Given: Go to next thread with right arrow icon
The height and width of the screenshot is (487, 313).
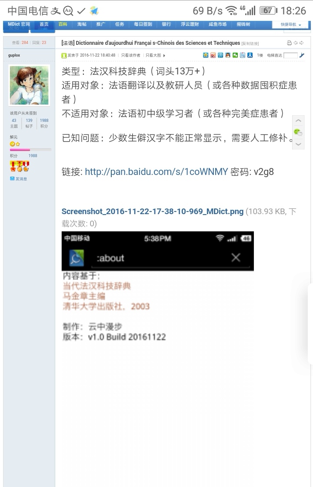Looking at the screenshot, I should coord(302,43).
